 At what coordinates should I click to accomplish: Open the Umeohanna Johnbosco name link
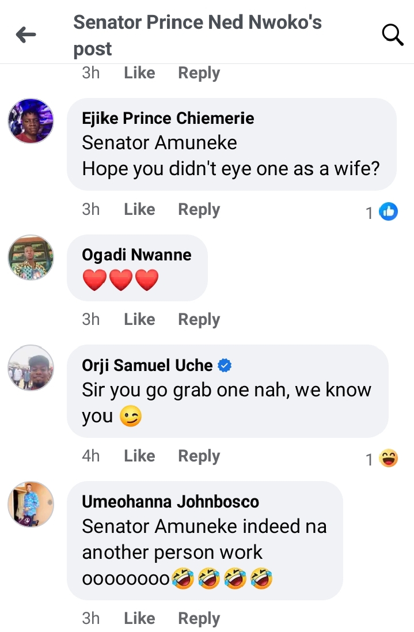(x=170, y=502)
